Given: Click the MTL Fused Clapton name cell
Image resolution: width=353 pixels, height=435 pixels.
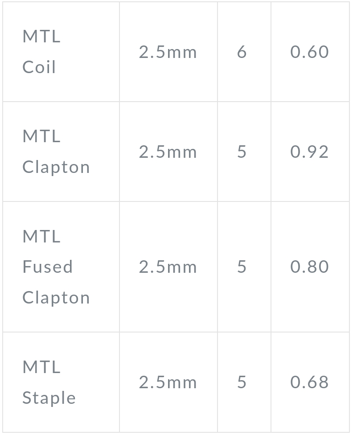Looking at the screenshot, I should coord(56,267).
